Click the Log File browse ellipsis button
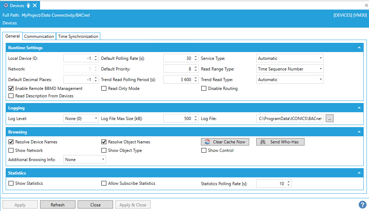Image resolution: width=369 pixels, height=211 pixels. click(330, 119)
